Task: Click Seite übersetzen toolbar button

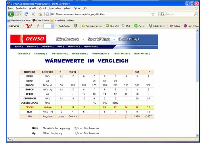Action: click(92, 26)
